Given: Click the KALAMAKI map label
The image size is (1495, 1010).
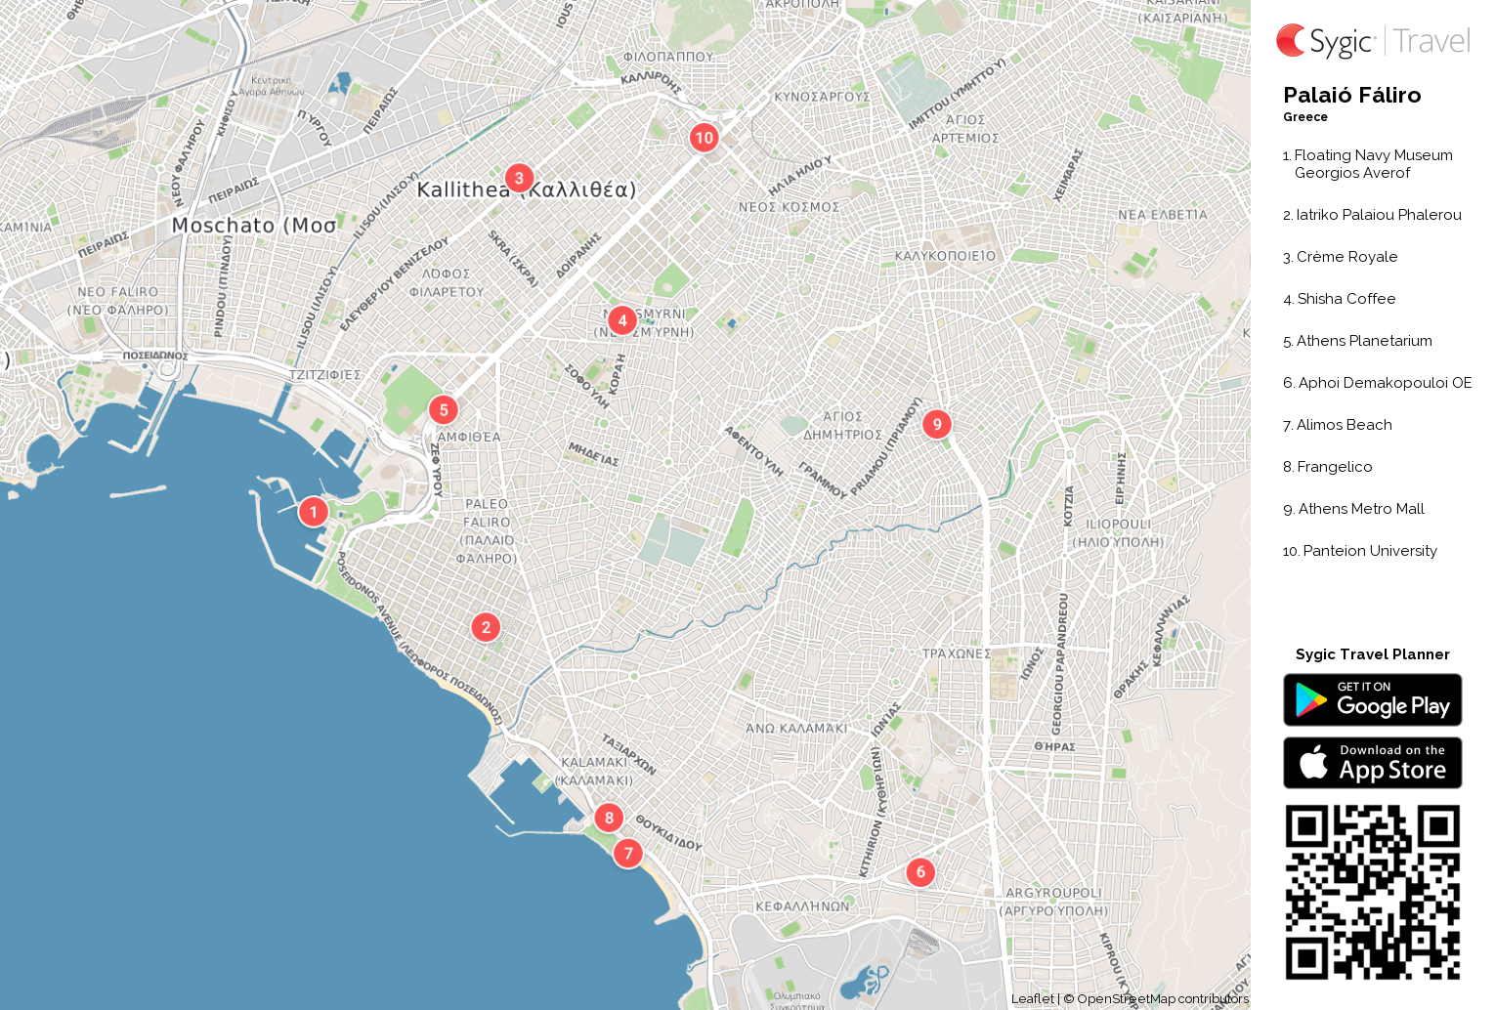Looking at the screenshot, I should coord(594,772).
